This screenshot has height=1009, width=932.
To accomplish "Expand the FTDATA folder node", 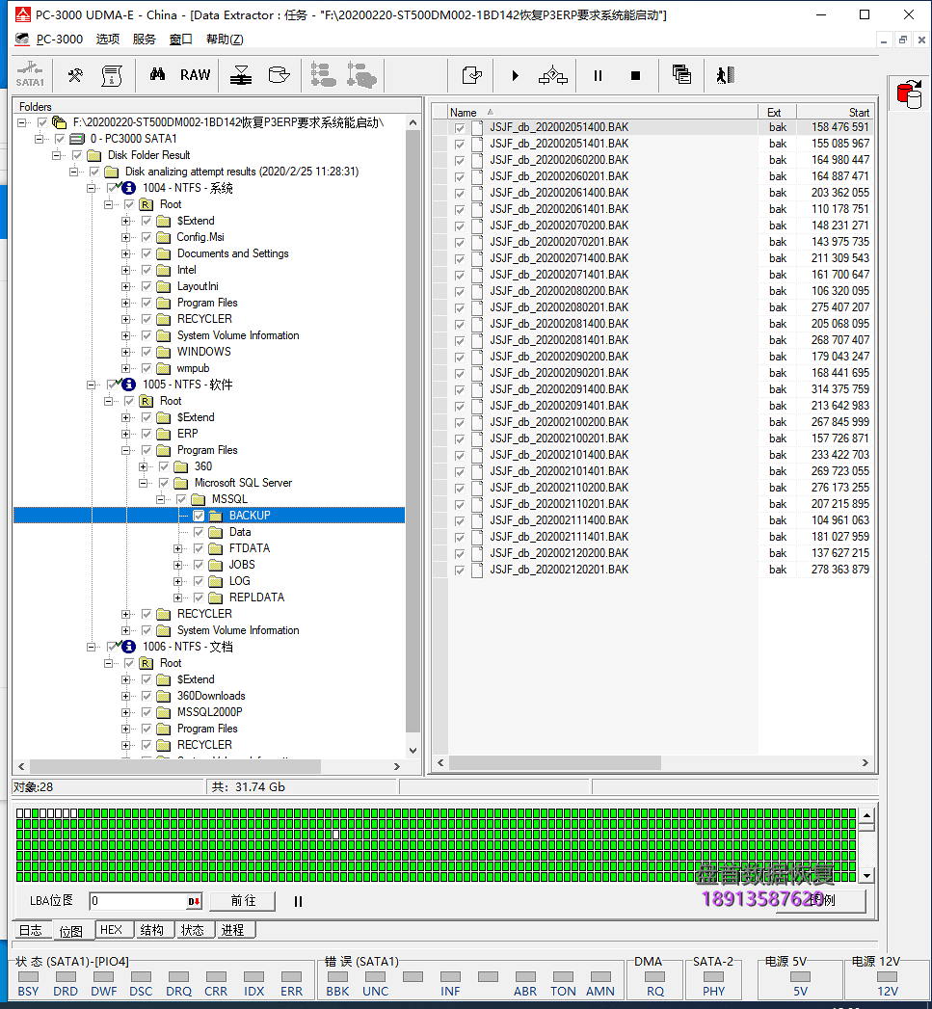I will pyautogui.click(x=177, y=549).
